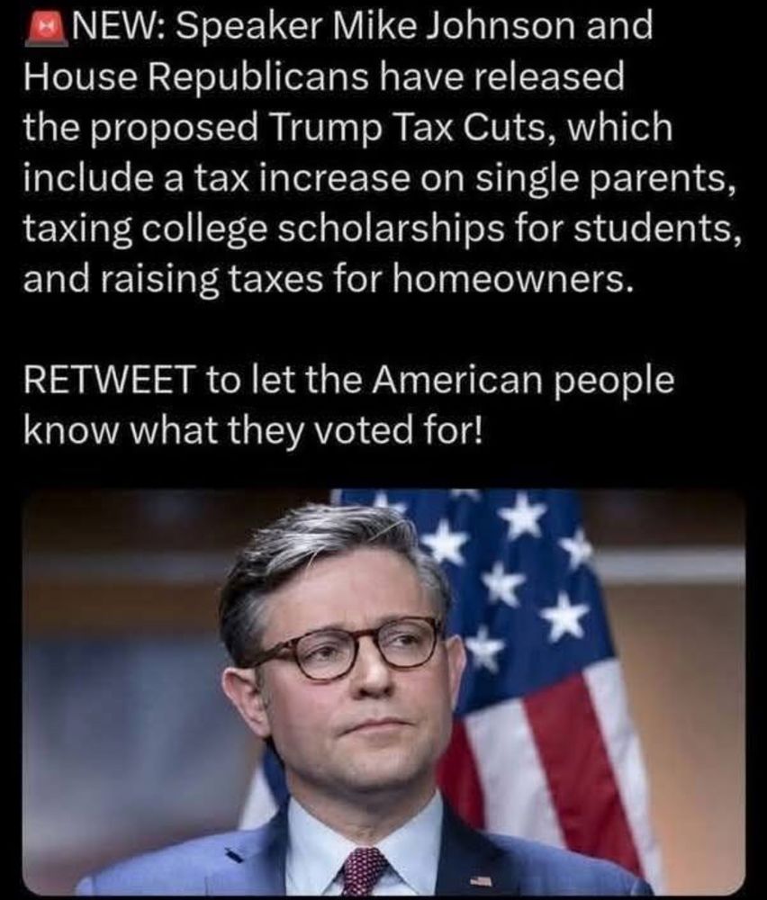Click the patterned red necktie in the photo
Viewport: 767px width, 900px height.
(365, 871)
